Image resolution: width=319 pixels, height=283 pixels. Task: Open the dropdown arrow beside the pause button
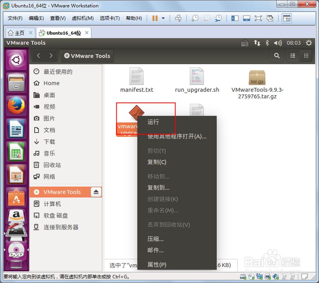point(163,18)
